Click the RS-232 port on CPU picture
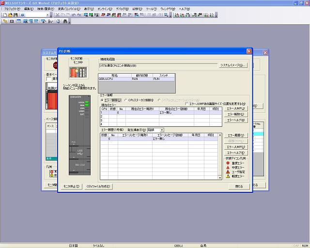Viewport: 310px width, 248px height. click(80, 165)
